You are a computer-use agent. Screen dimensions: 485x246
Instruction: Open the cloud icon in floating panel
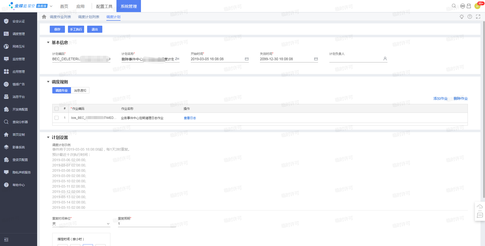point(480,207)
